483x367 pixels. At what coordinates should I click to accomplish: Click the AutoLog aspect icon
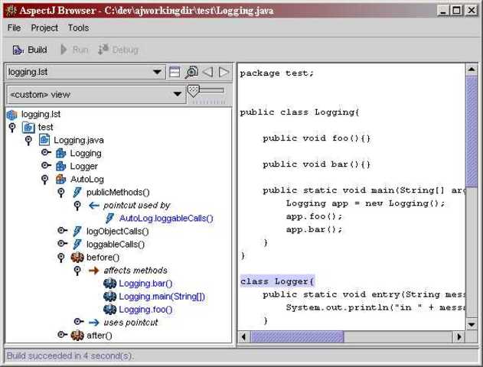tap(60, 179)
